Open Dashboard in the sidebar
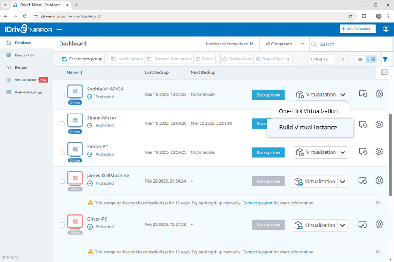Image resolution: width=394 pixels, height=262 pixels. tap(23, 43)
